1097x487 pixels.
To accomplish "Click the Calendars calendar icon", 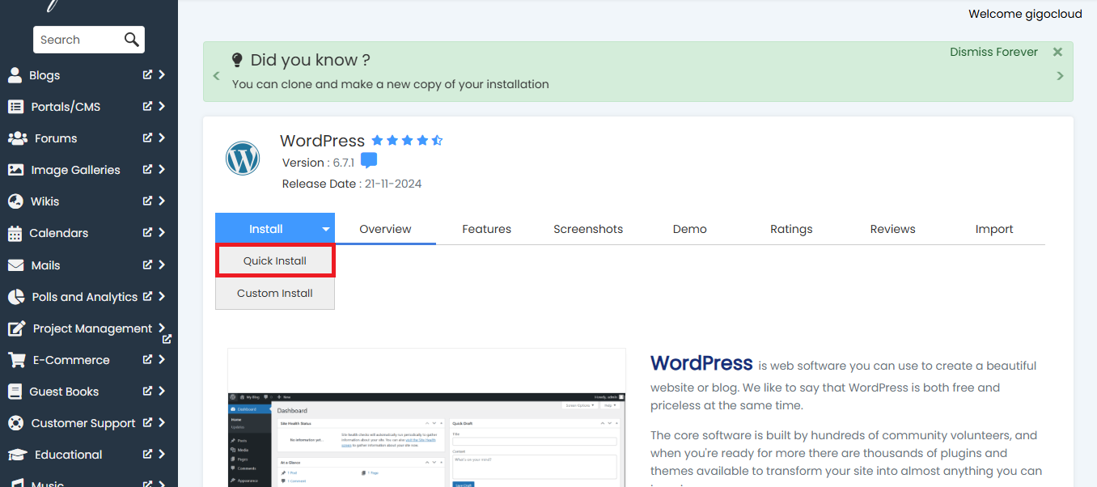I will tap(15, 233).
